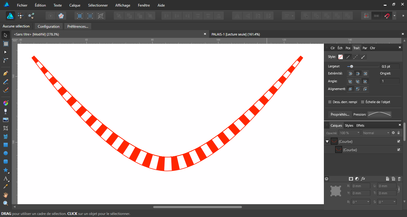Viewport: 407px width, 217px height.
Task: Hide the nested child (Courbe) layer
Action: 399,150
